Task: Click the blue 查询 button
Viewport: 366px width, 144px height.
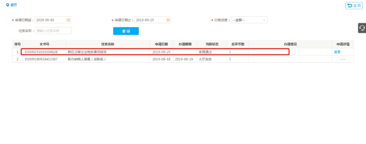Action: click(x=126, y=31)
